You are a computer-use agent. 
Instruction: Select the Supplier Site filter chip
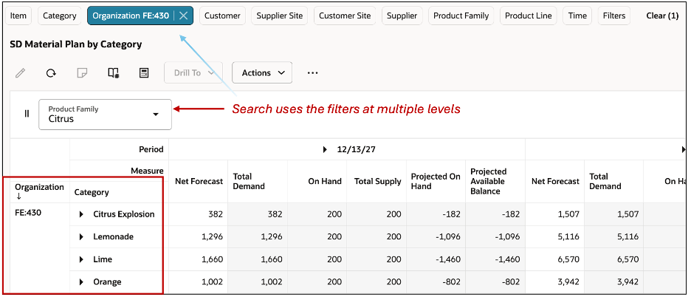point(279,16)
